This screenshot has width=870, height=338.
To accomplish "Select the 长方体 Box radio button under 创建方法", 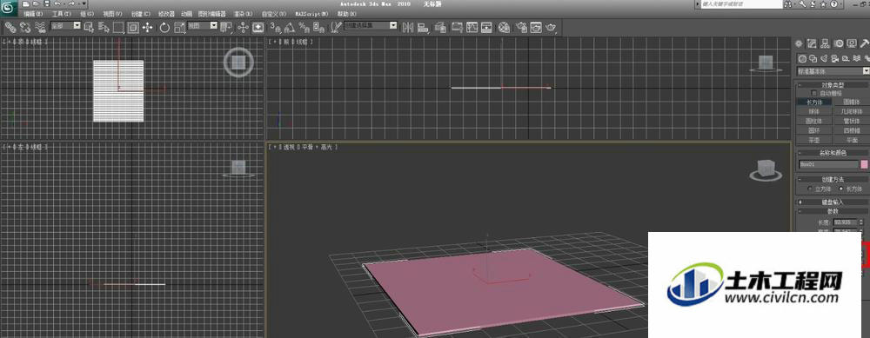I will [841, 189].
